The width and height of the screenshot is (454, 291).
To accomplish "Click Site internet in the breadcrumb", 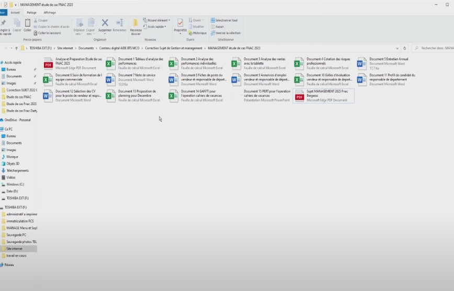I will click(65, 48).
